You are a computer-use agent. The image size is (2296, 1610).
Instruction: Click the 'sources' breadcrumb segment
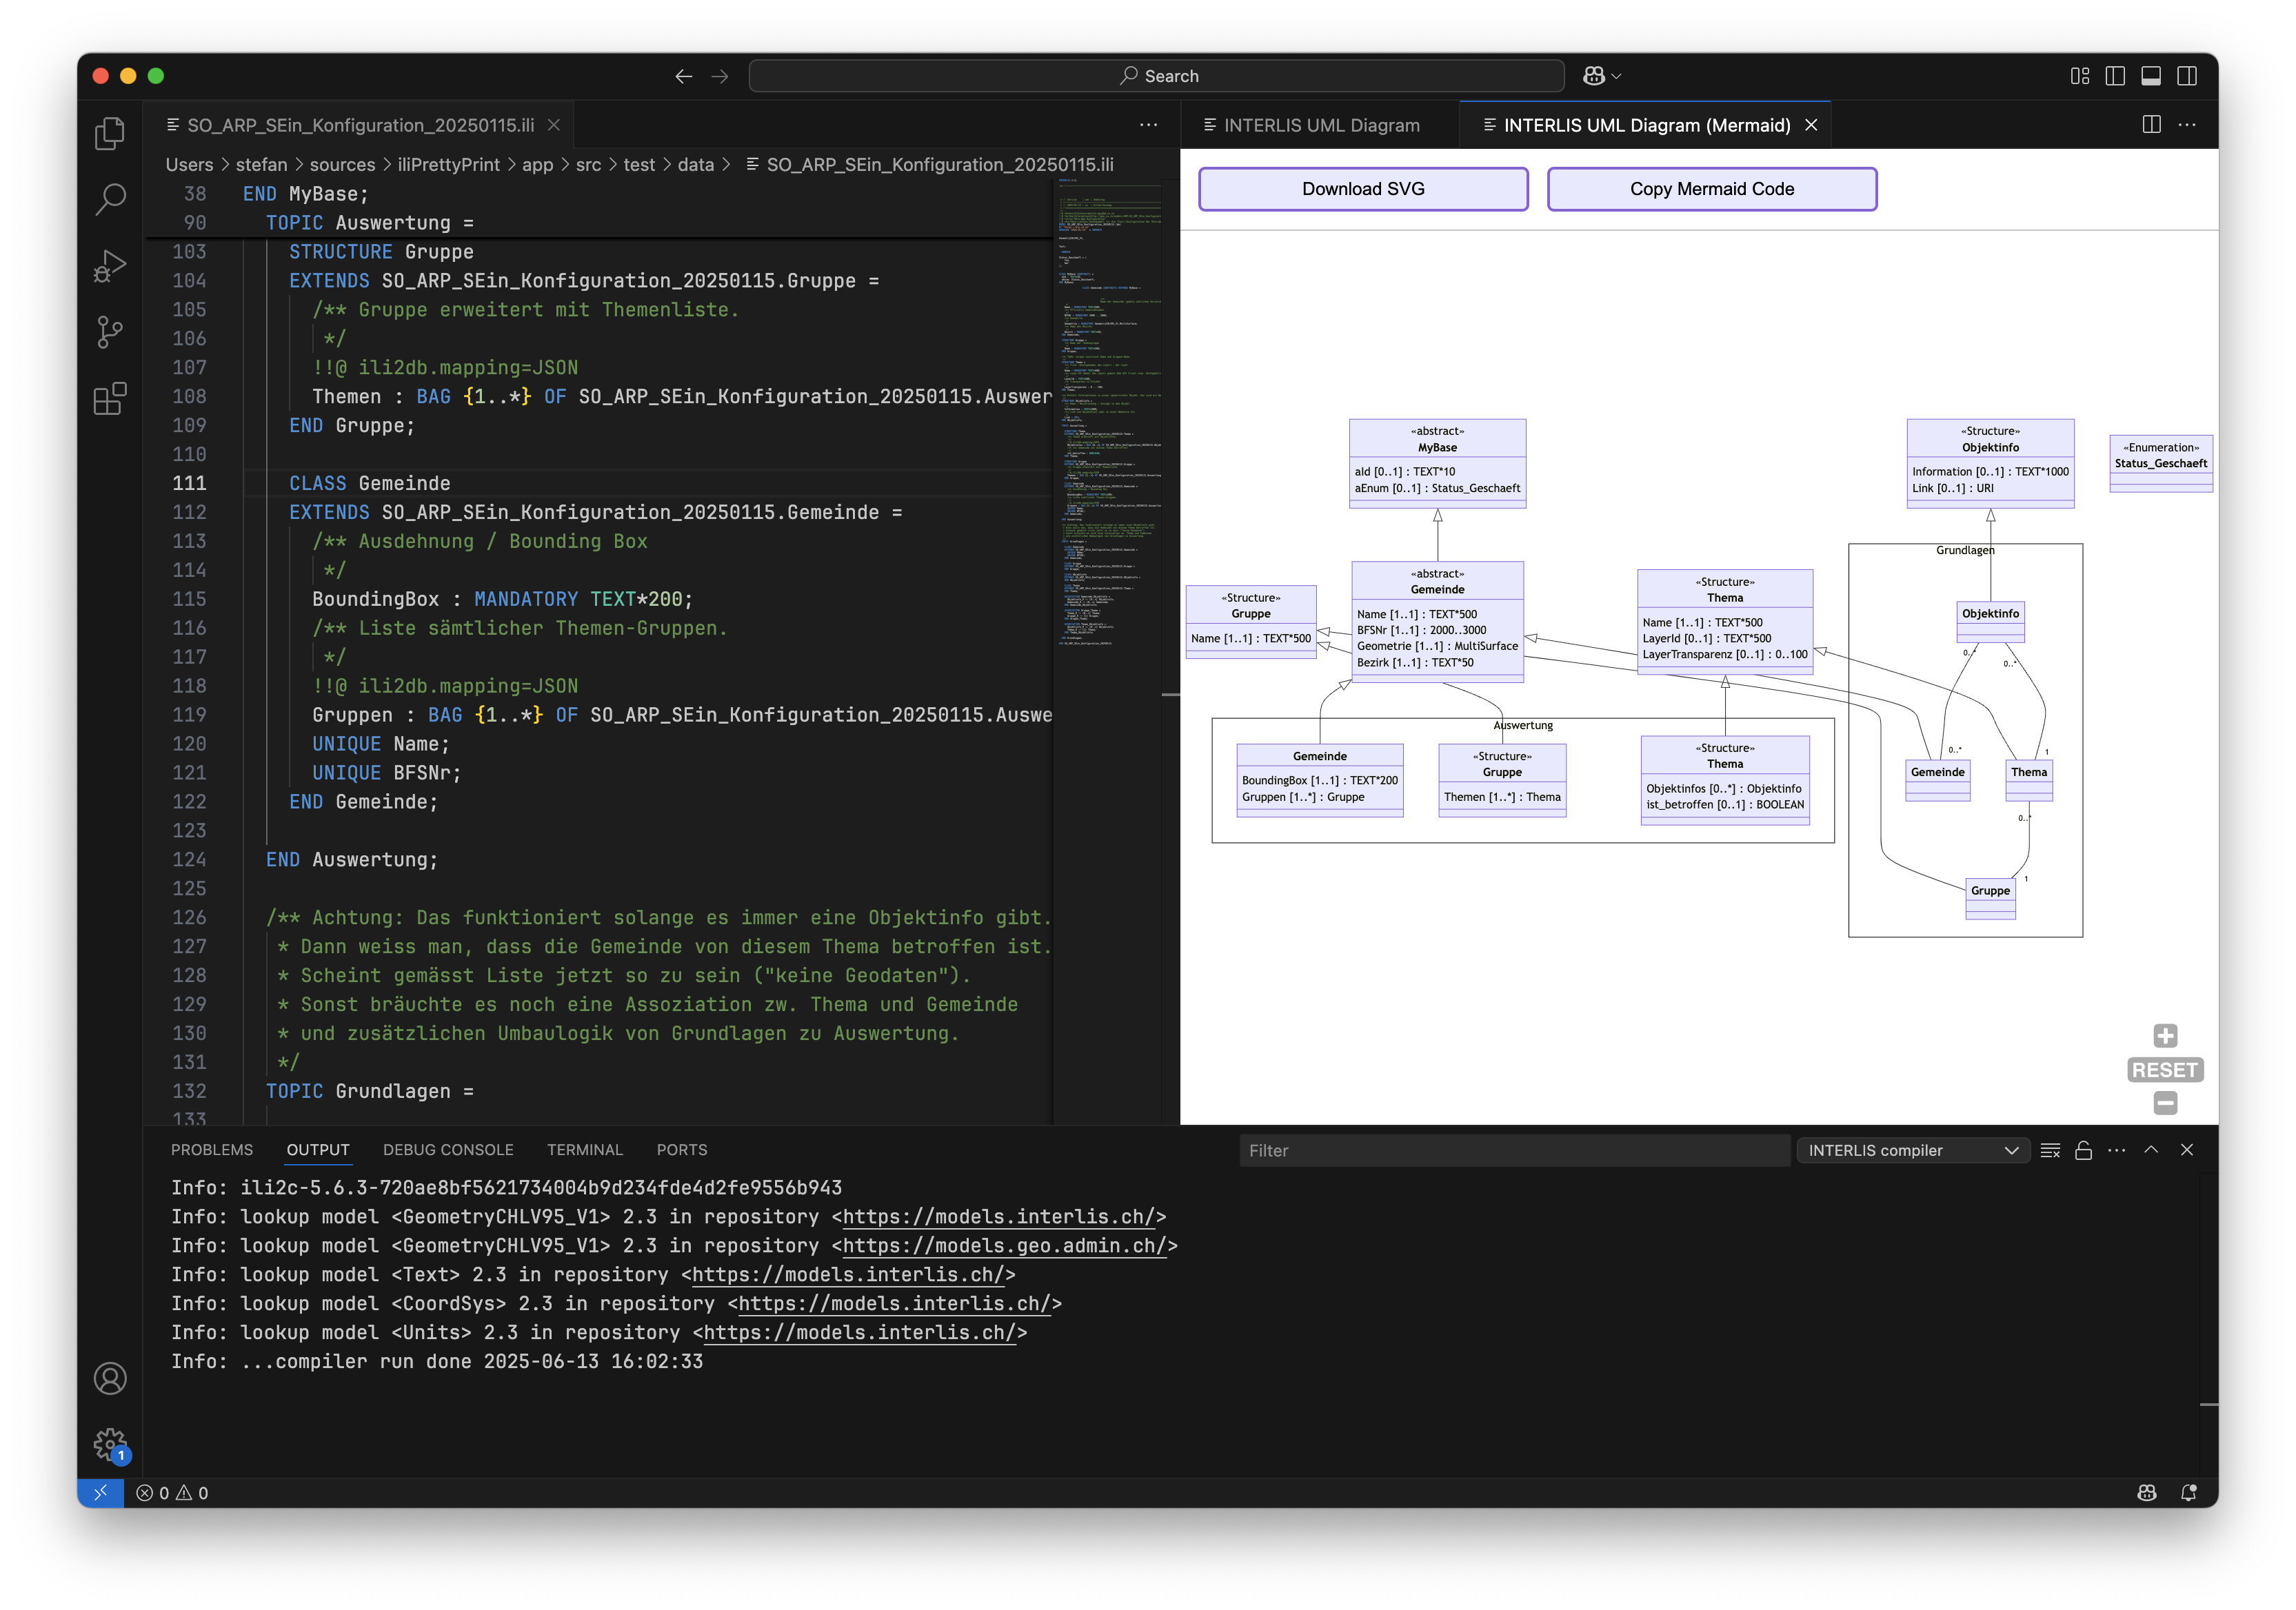[x=342, y=165]
